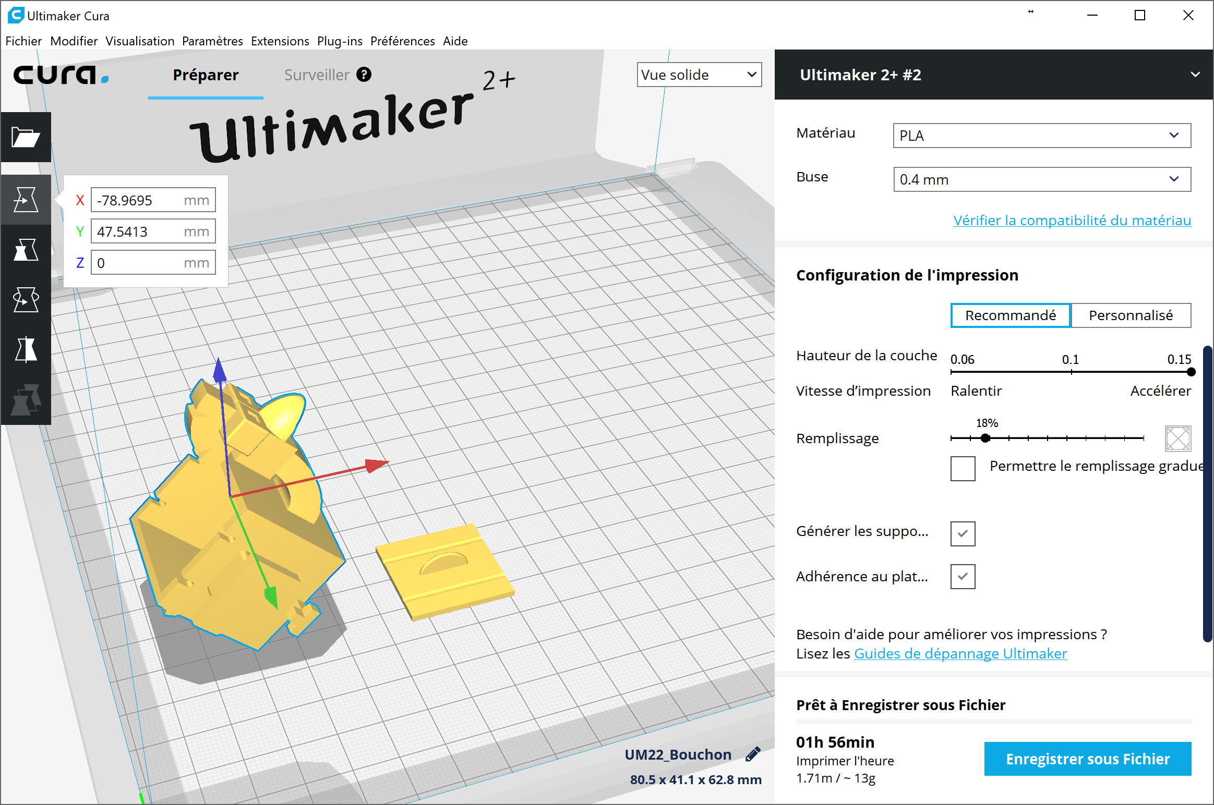Select the Scale tool in sidebar
The image size is (1214, 805).
pos(26,250)
